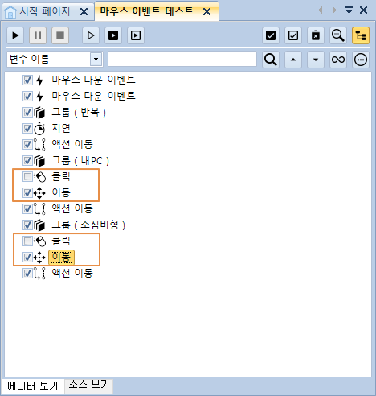This screenshot has width=376, height=396.
Task: Close the 마우스 이벤트 테스트 tab
Action: pos(206,12)
